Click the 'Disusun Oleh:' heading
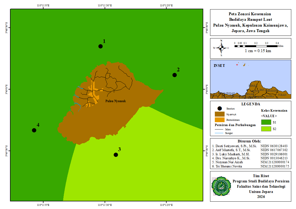Image resolution: width=296 pixels, height=209 pixels. [x=249, y=141]
